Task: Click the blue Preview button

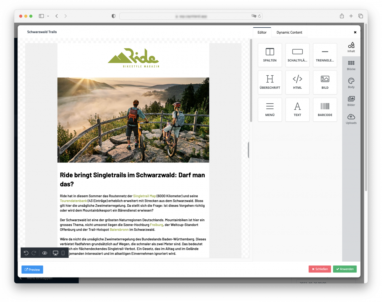Action: tap(32, 270)
